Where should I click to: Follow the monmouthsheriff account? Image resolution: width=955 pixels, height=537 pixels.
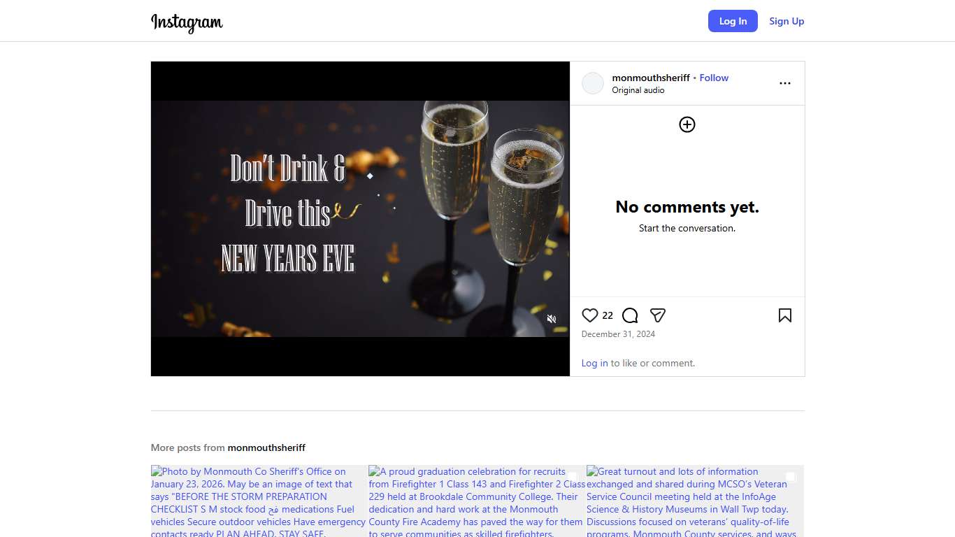click(714, 78)
